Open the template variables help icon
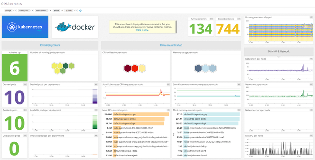Screen dimensions: 315x160 coord(80,10)
